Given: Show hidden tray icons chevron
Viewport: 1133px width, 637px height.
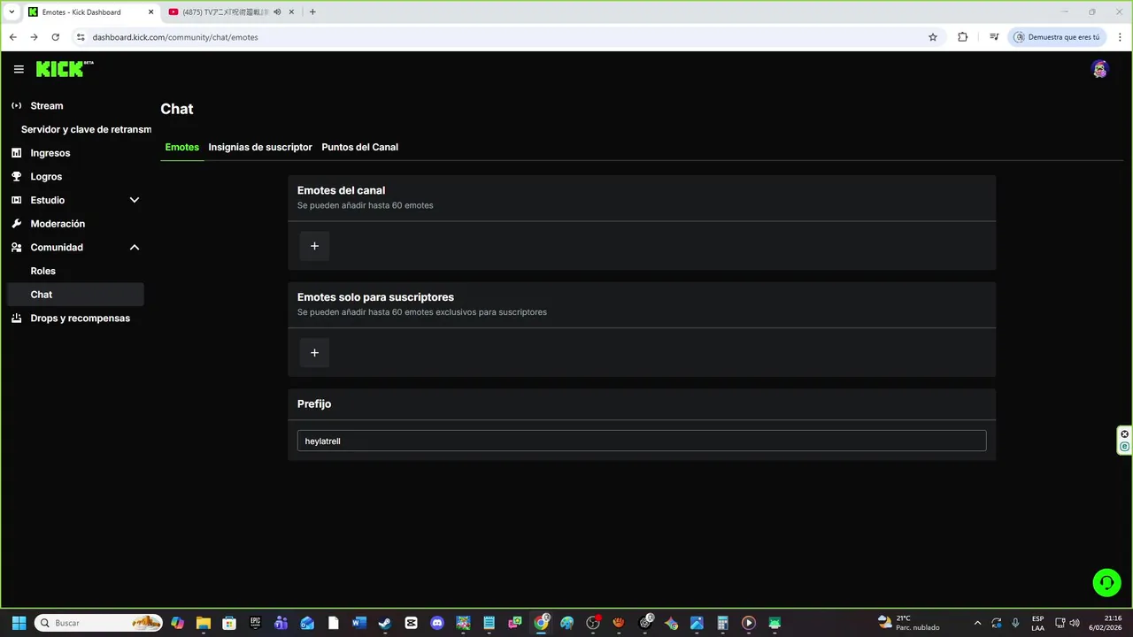Looking at the screenshot, I should (x=977, y=623).
